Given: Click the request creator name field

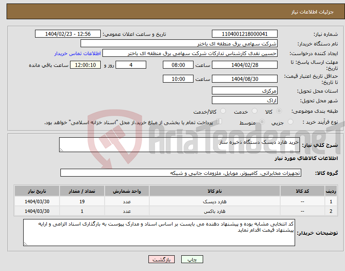Looking at the screenshot, I should [x=190, y=53].
